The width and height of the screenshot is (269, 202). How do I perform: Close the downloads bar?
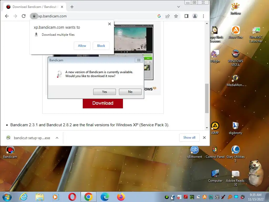coord(204,138)
